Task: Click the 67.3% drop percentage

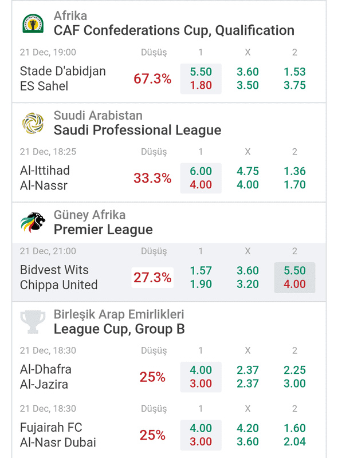Action: [152, 78]
